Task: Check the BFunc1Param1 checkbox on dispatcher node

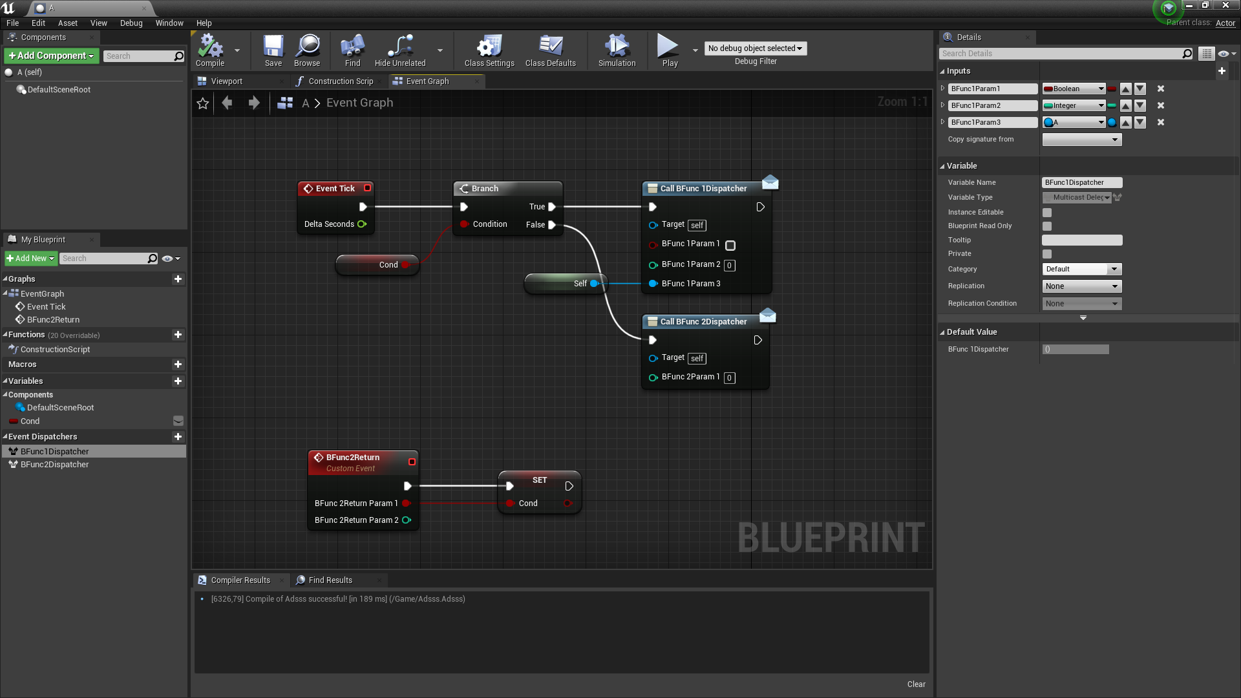Action: 730,246
